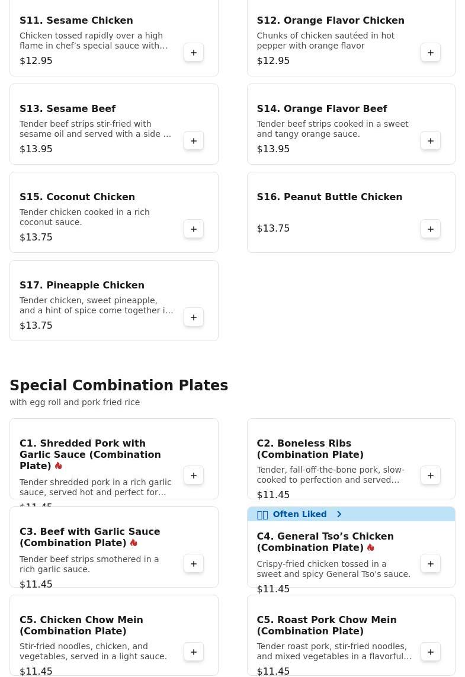Add C2 Boneless Ribs combination plate
The width and height of the screenshot is (465, 677).
431,476
